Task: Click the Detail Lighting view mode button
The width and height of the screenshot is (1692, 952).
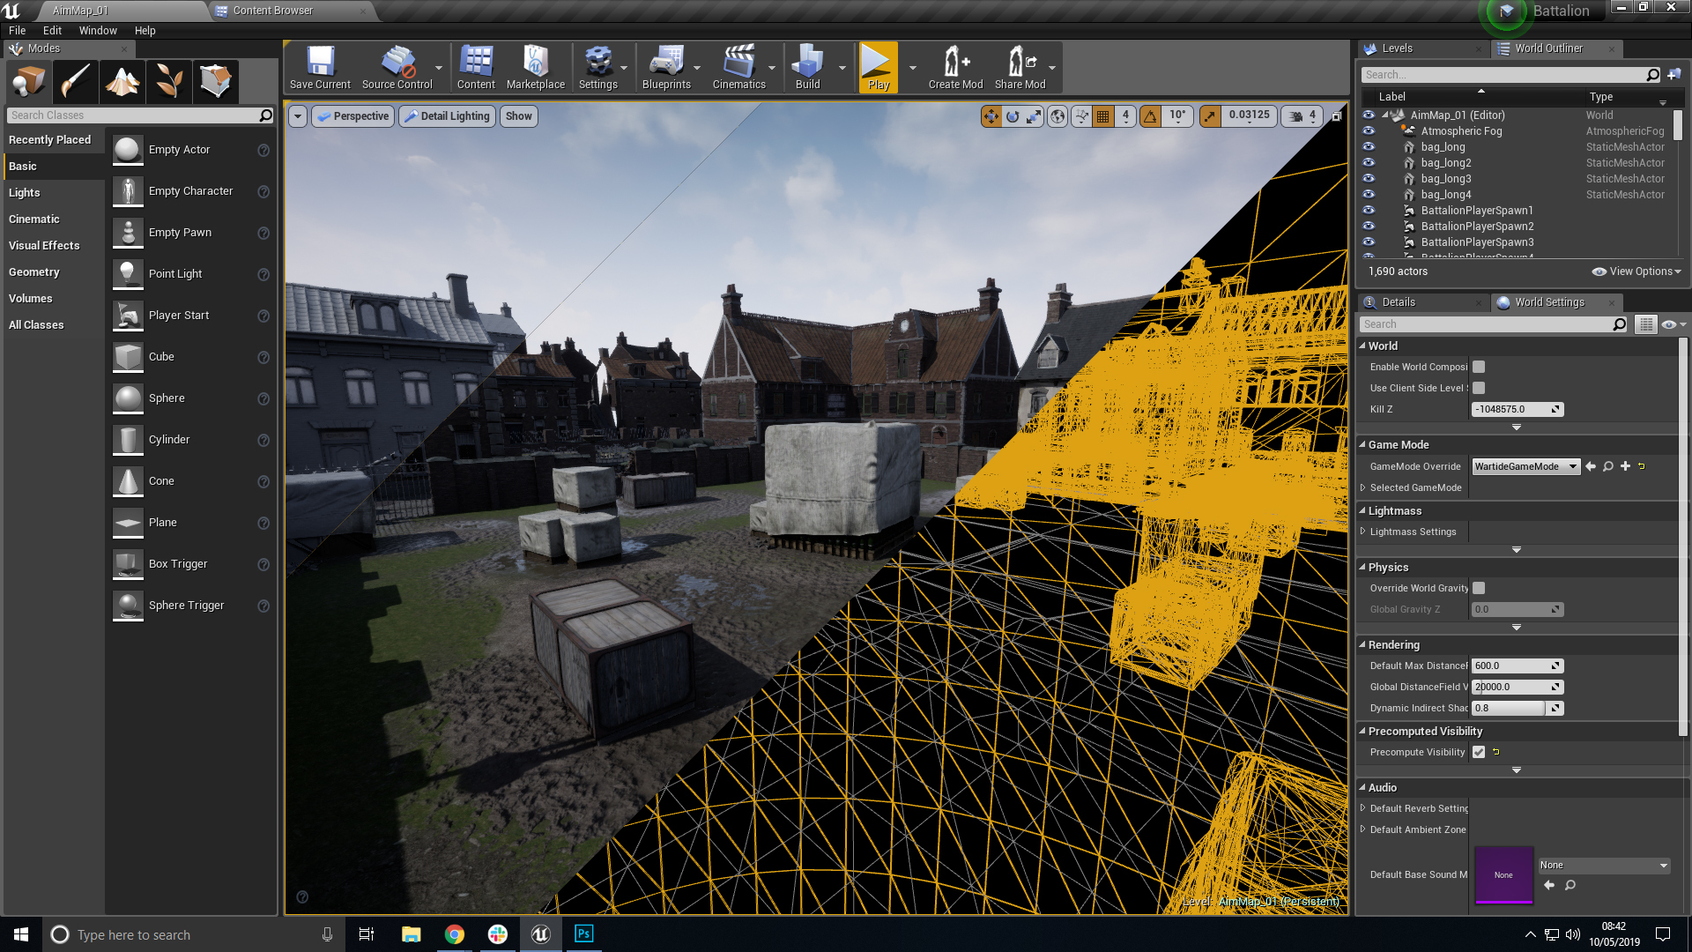Action: pyautogui.click(x=447, y=116)
